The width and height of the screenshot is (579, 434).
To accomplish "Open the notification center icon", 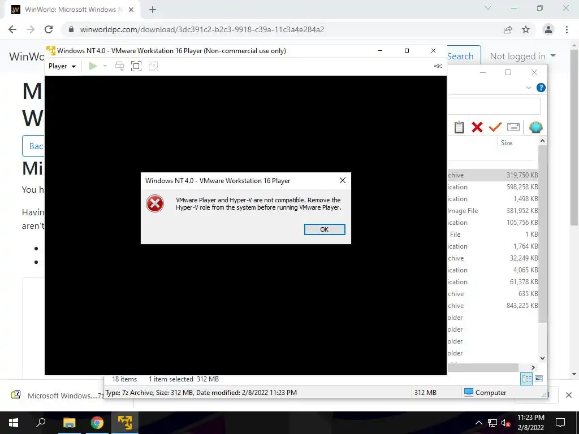I will tap(560, 423).
